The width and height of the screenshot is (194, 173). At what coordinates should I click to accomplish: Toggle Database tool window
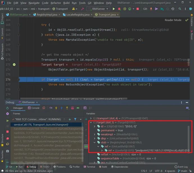(192, 20)
